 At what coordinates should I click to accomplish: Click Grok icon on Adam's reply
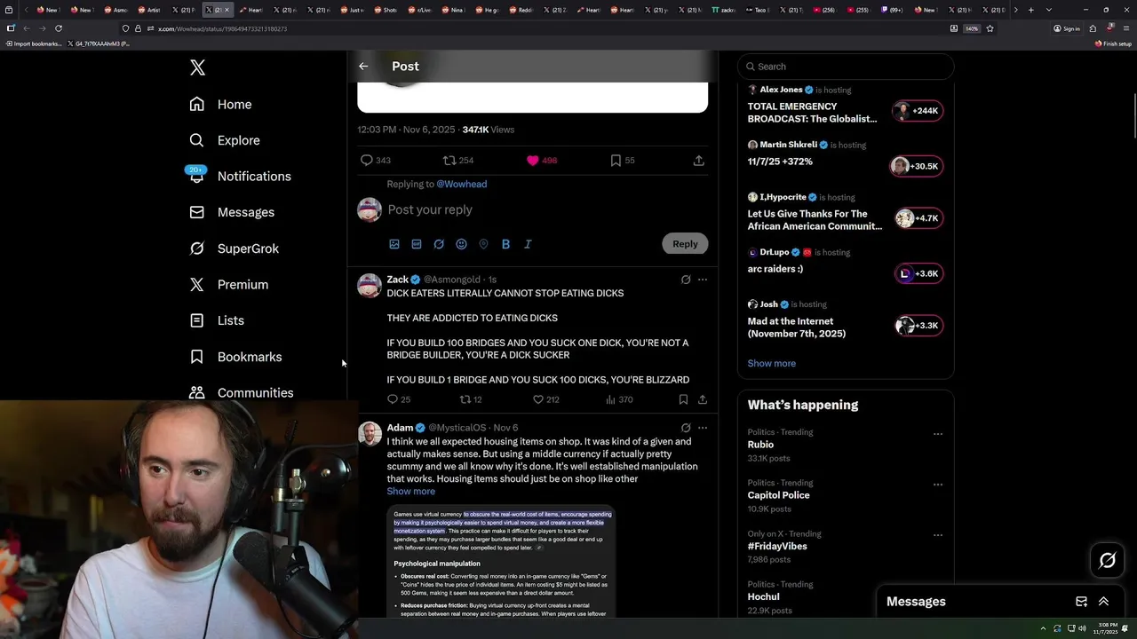pos(685,428)
